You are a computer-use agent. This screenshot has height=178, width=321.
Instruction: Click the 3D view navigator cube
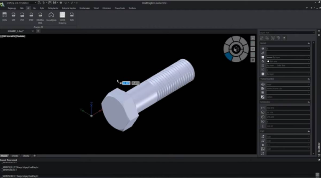(x=236, y=48)
